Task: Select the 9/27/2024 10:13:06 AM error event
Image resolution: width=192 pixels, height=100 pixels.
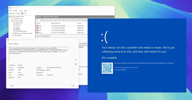Action: coord(62,26)
